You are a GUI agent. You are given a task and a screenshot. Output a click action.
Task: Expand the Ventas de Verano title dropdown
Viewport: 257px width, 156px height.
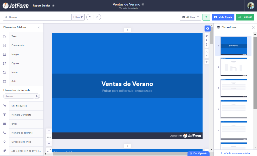(x=143, y=4)
